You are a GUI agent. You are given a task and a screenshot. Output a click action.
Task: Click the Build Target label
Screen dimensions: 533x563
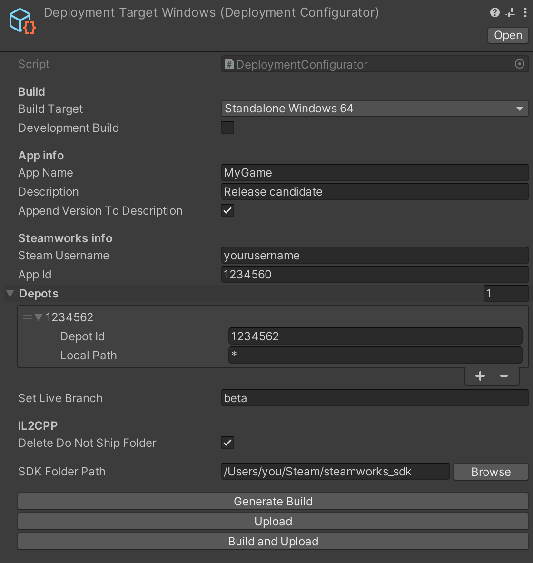50,109
